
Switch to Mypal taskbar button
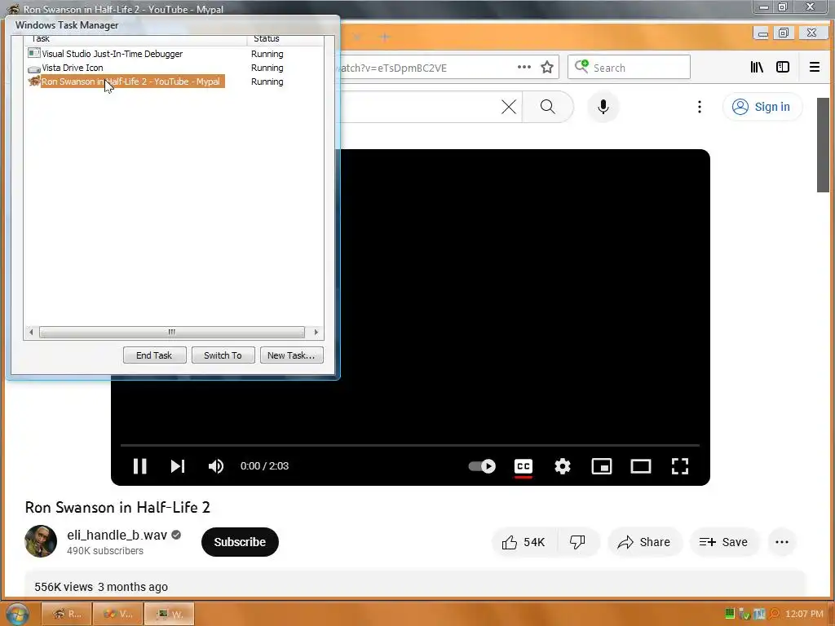coord(67,614)
